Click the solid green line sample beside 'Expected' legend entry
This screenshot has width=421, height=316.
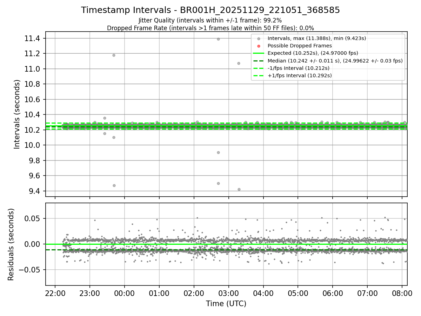(x=259, y=53)
